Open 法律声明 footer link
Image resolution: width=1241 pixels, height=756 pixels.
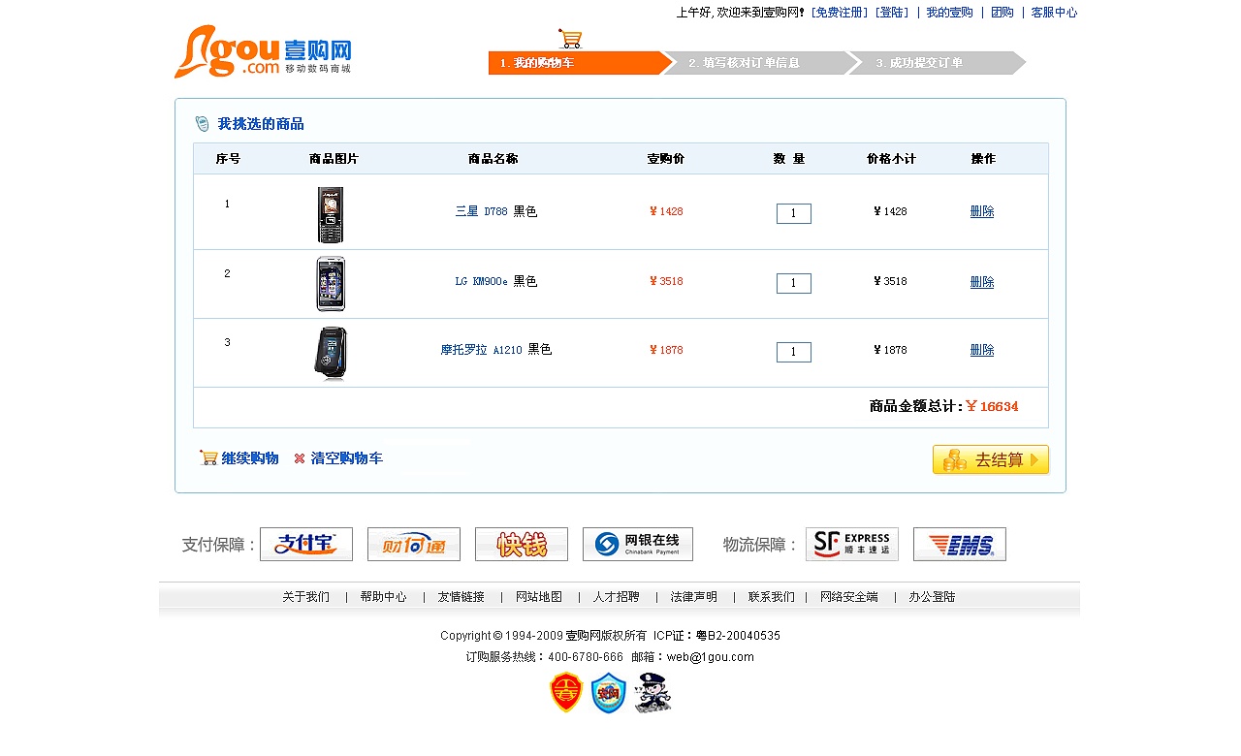pyautogui.click(x=694, y=597)
